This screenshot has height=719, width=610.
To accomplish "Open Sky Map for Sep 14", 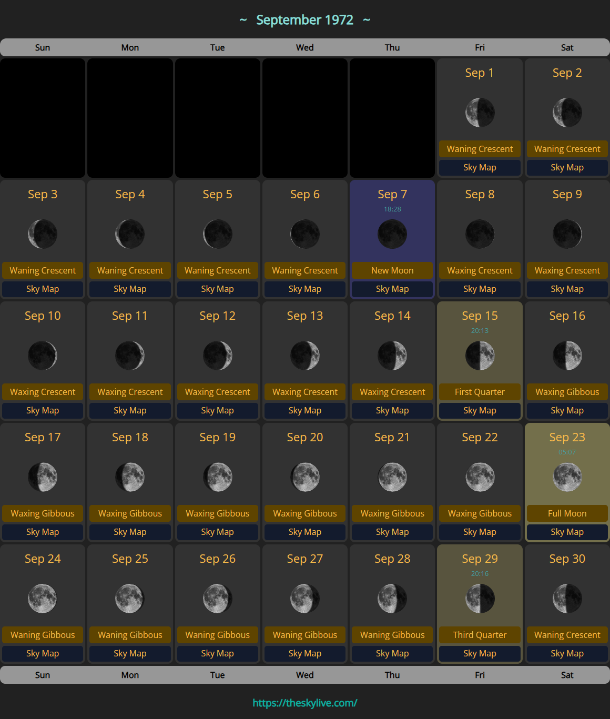I will (x=392, y=410).
